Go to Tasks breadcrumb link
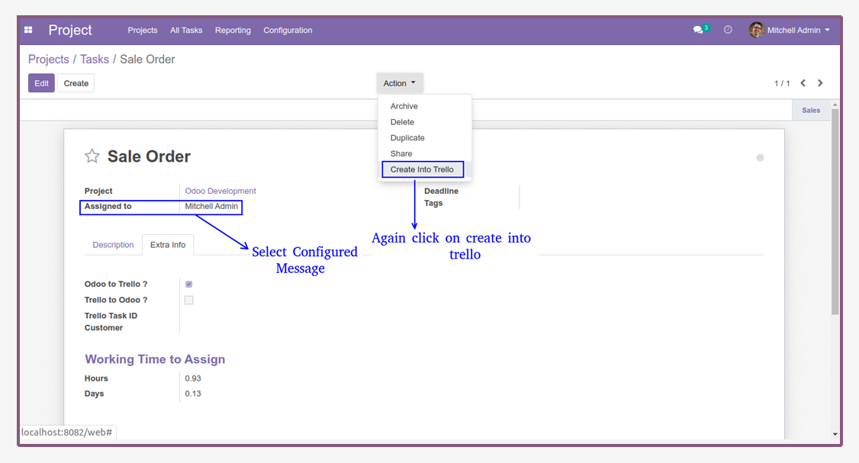 click(x=95, y=59)
